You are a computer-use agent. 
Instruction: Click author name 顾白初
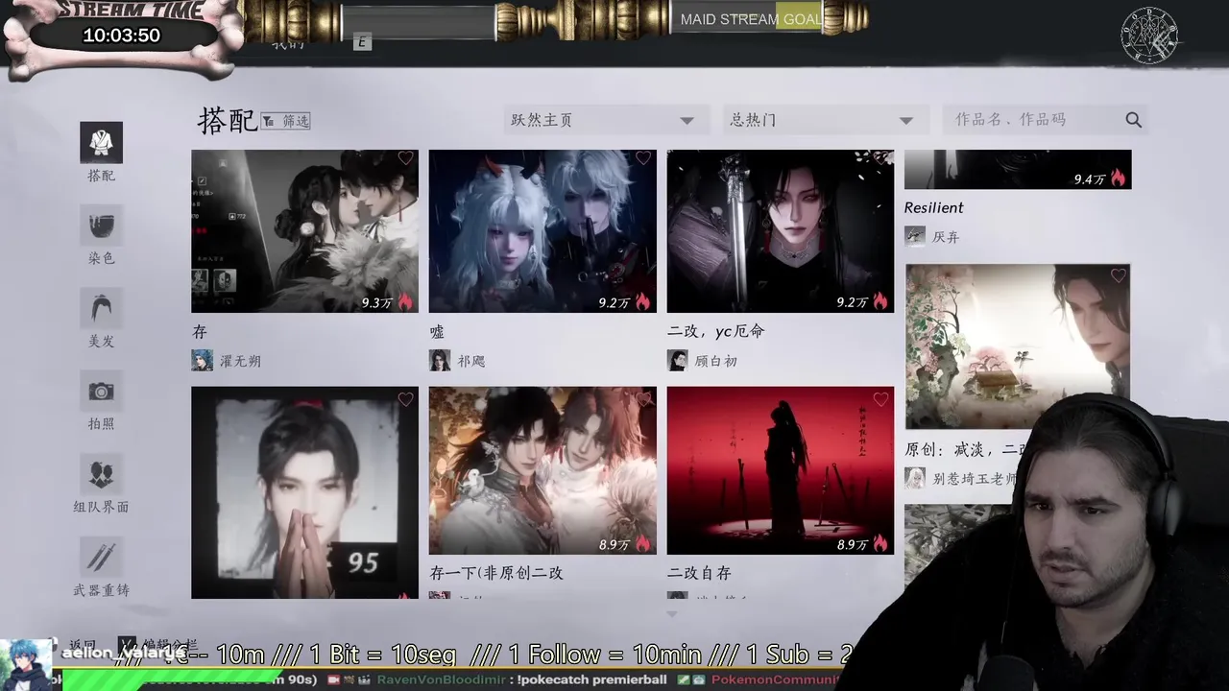(x=715, y=362)
